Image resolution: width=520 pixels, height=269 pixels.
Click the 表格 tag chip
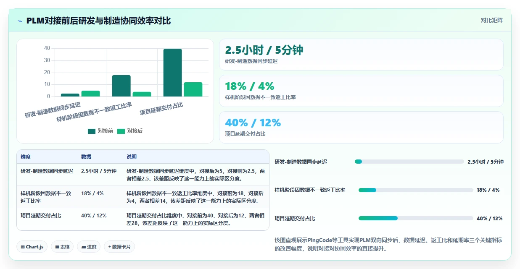point(62,247)
